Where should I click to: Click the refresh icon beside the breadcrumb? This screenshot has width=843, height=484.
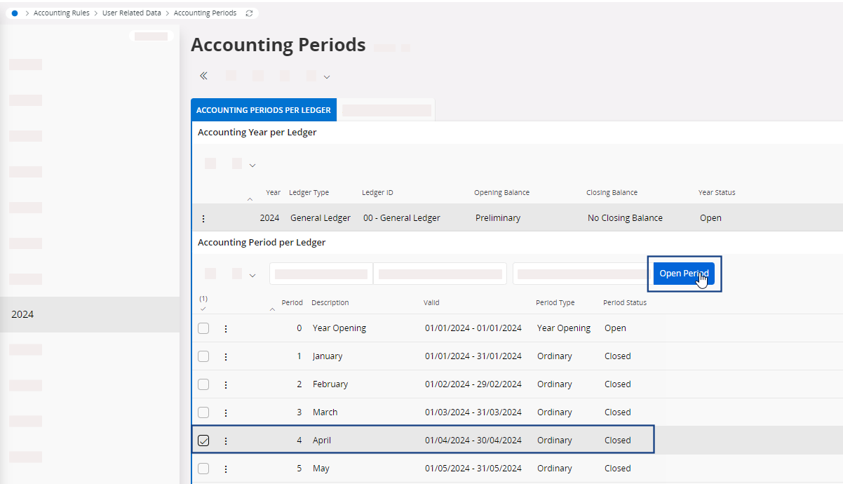(x=249, y=13)
